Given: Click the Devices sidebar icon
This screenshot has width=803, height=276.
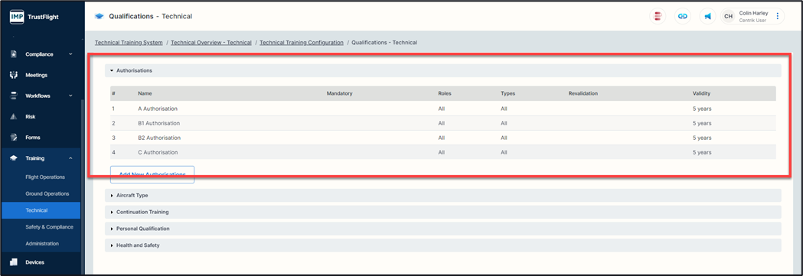Looking at the screenshot, I should 15,262.
